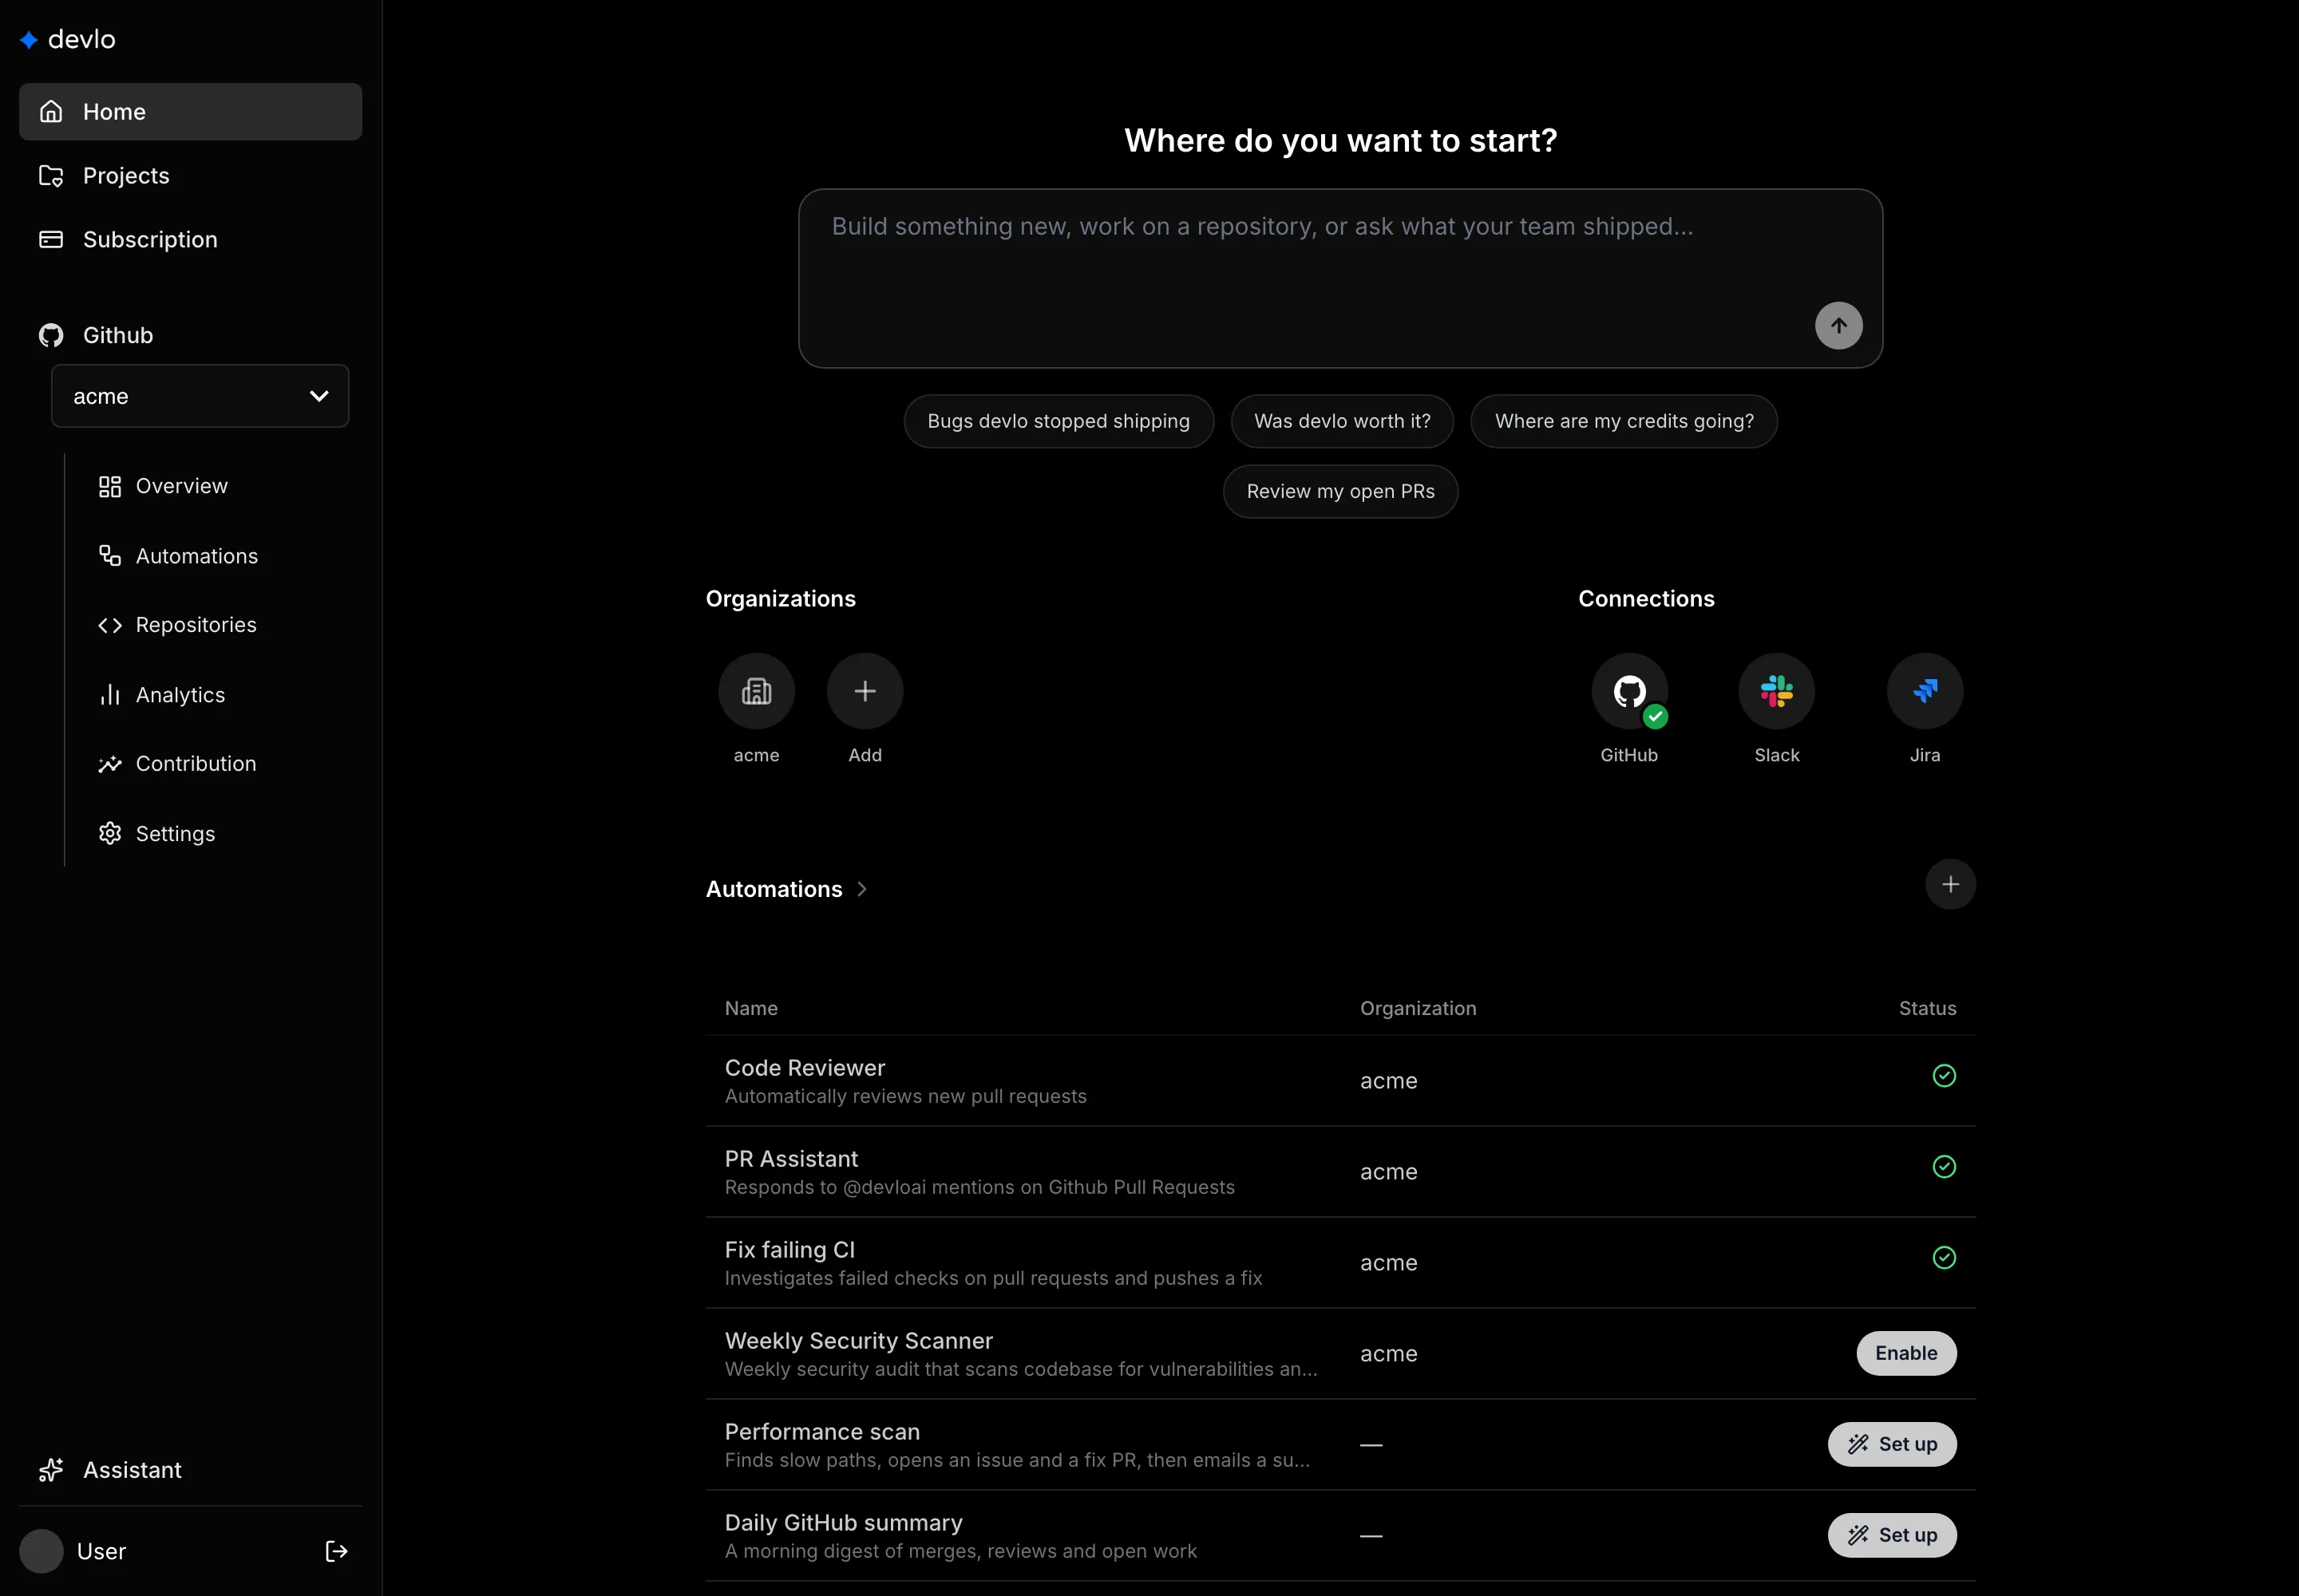Screen dimensions: 2299x1596
Task: Choose 'Was devlo worth it?' suggestion
Action: pyautogui.click(x=1342, y=421)
